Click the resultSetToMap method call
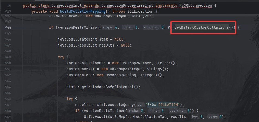The height and width of the screenshot is (122, 259). (110, 117)
